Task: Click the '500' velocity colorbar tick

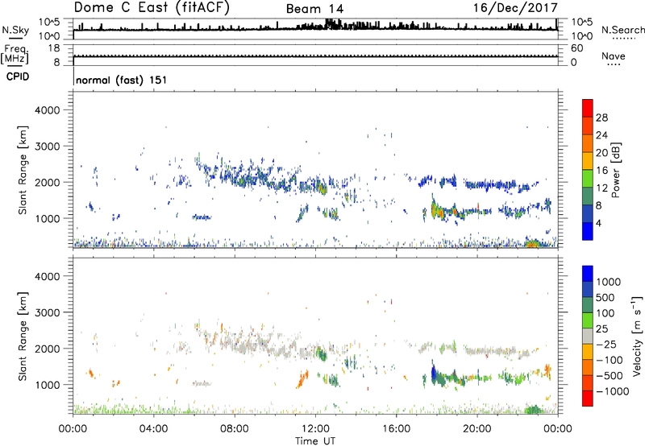Action: coord(607,297)
